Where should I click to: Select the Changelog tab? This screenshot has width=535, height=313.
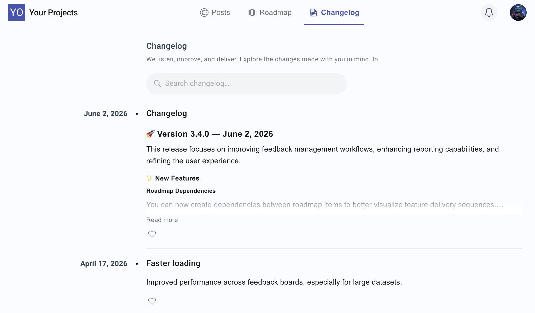(x=334, y=13)
